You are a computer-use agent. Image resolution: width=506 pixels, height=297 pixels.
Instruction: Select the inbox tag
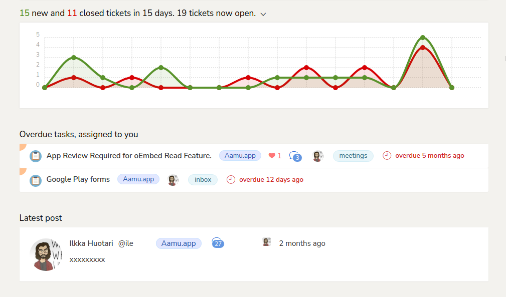(203, 179)
